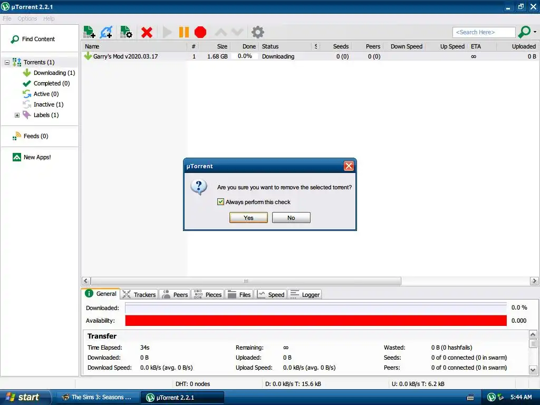The image size is (540, 405).
Task: Click the Transfer panel scroll up arrow
Action: pyautogui.click(x=533, y=335)
